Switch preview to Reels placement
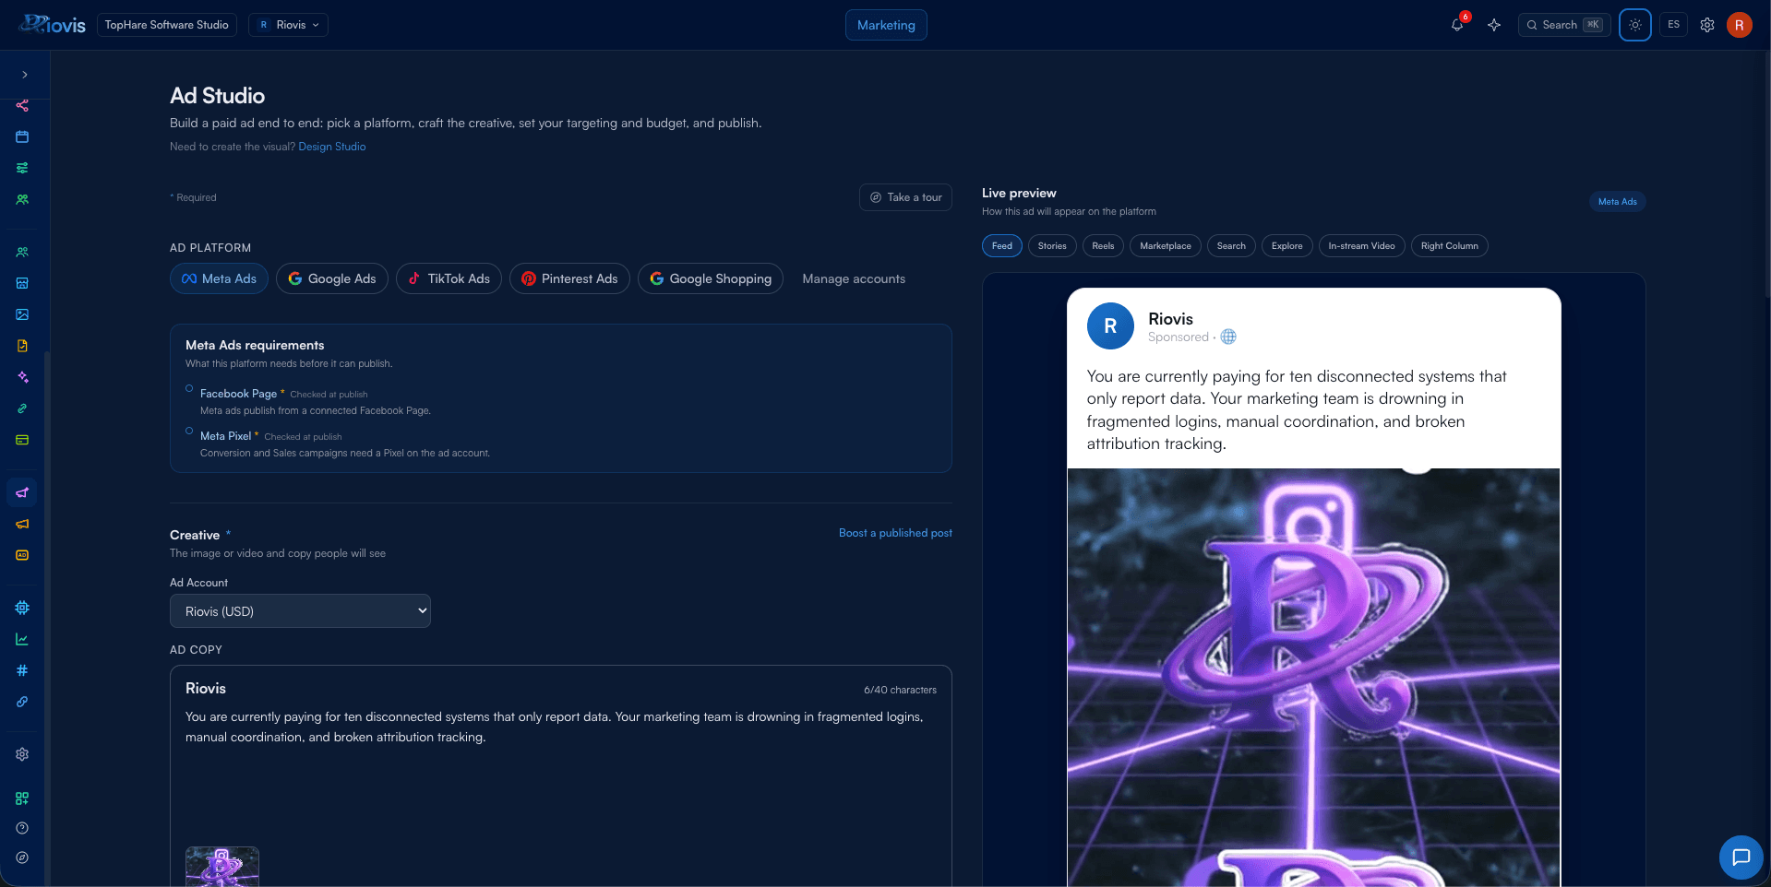Image resolution: width=1771 pixels, height=887 pixels. [1103, 246]
